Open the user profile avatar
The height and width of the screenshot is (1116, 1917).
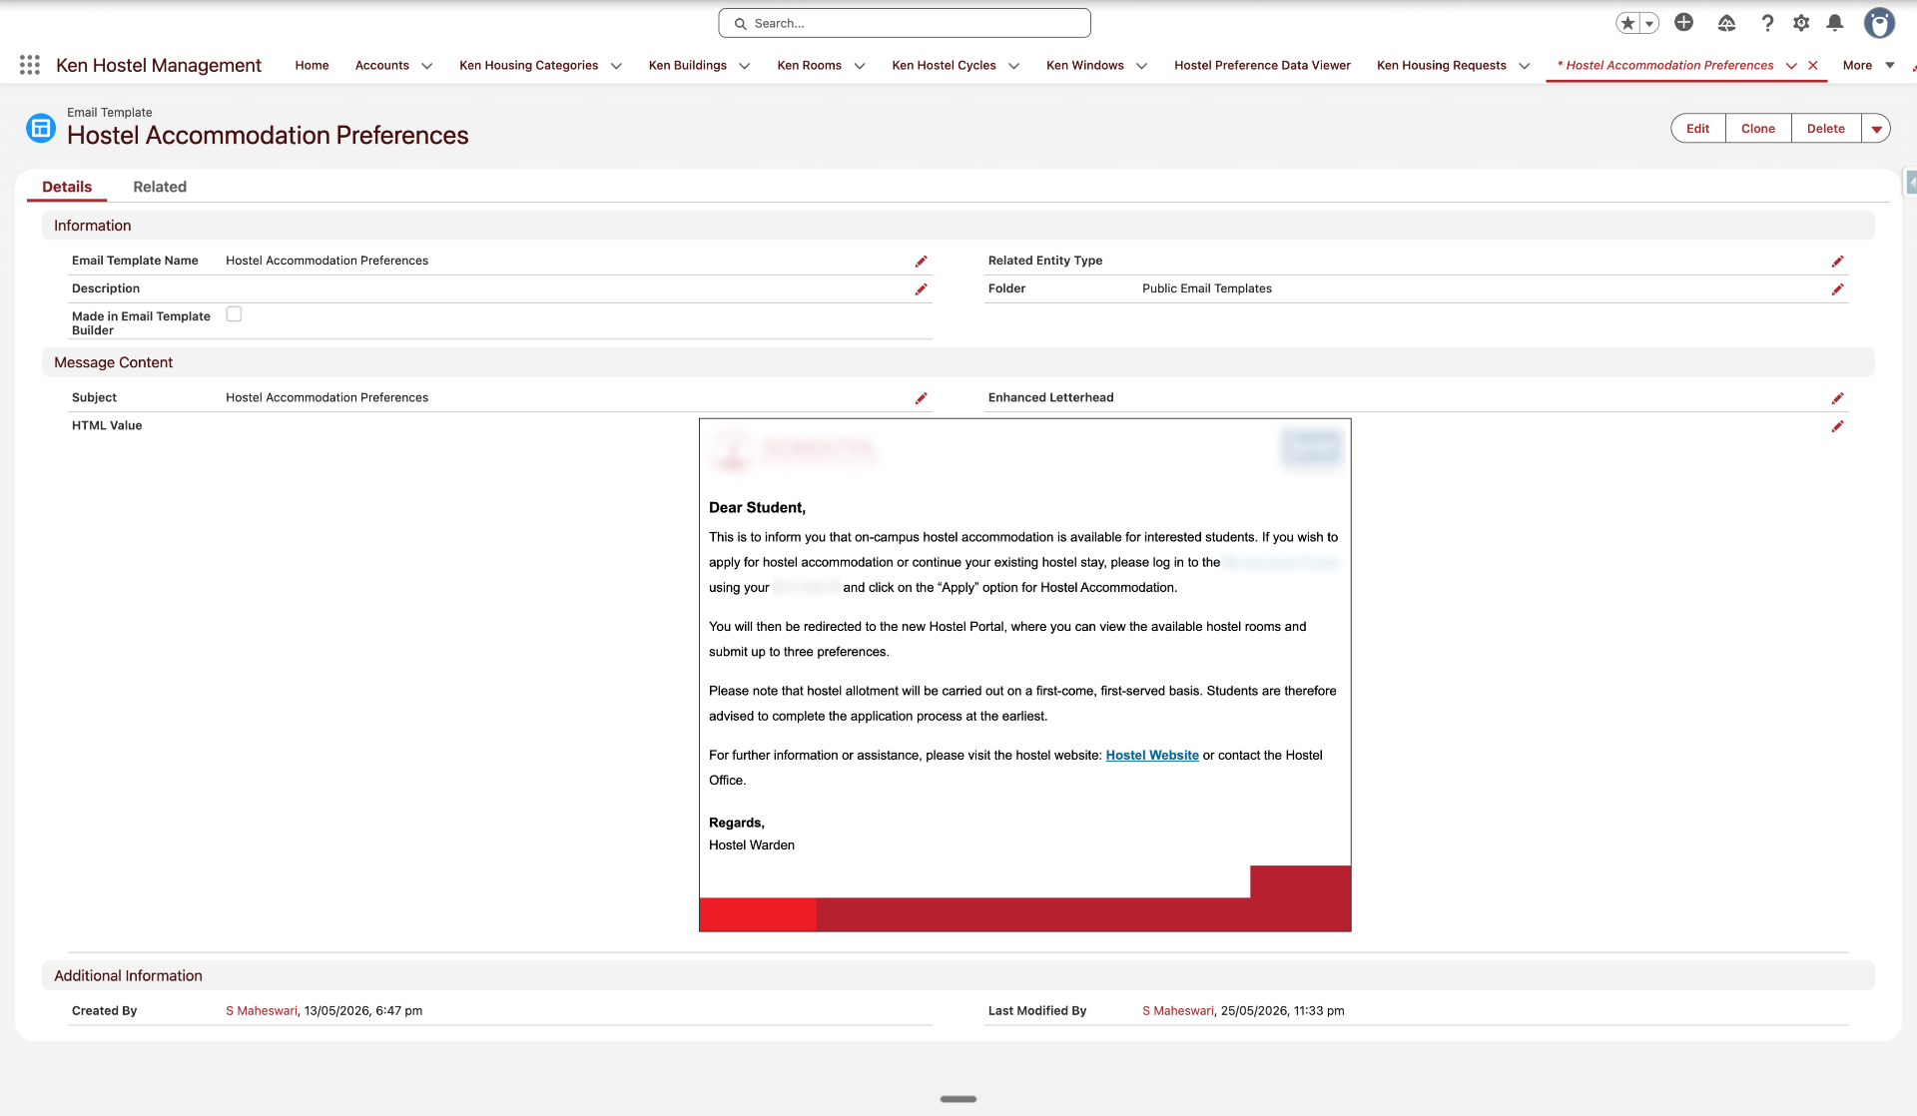coord(1879,23)
